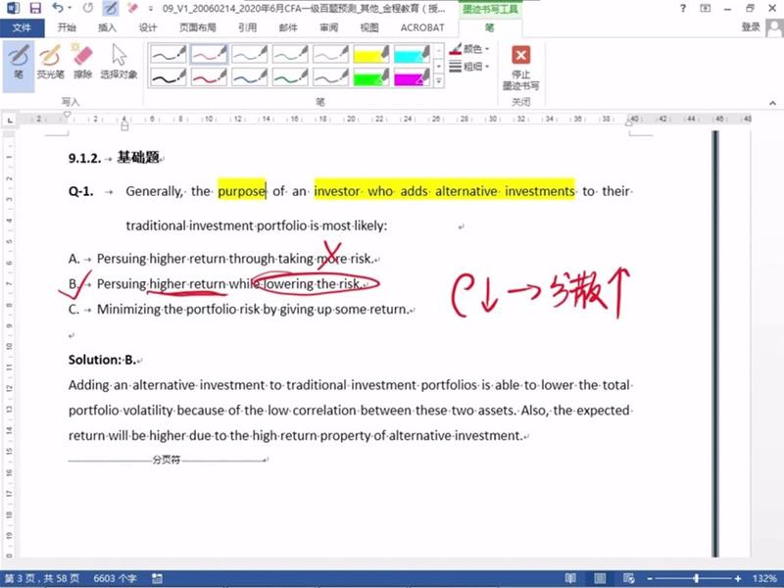Select the thin black pen preset
This screenshot has height=588, width=784.
pos(169,54)
